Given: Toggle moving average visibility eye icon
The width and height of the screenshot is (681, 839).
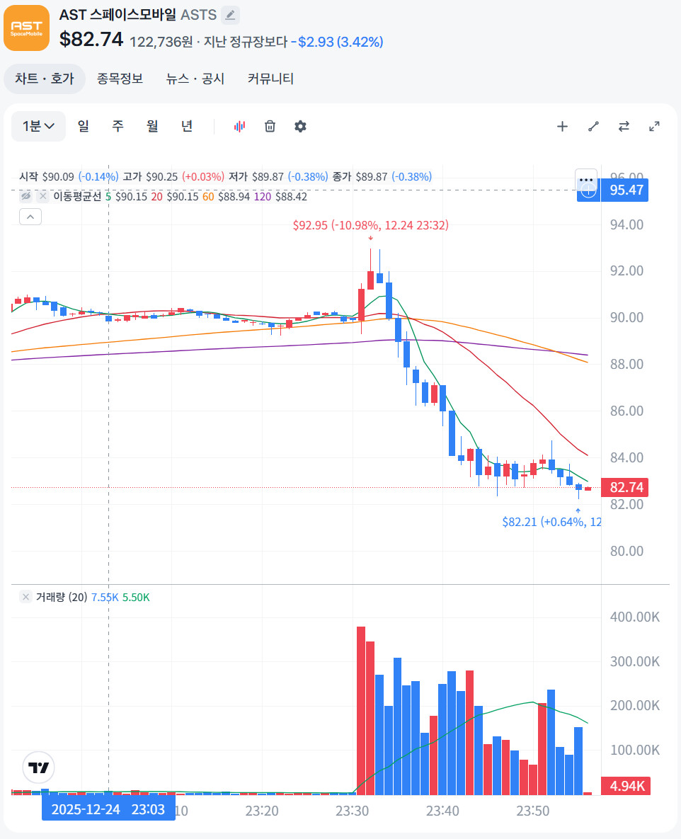Looking at the screenshot, I should click(25, 196).
